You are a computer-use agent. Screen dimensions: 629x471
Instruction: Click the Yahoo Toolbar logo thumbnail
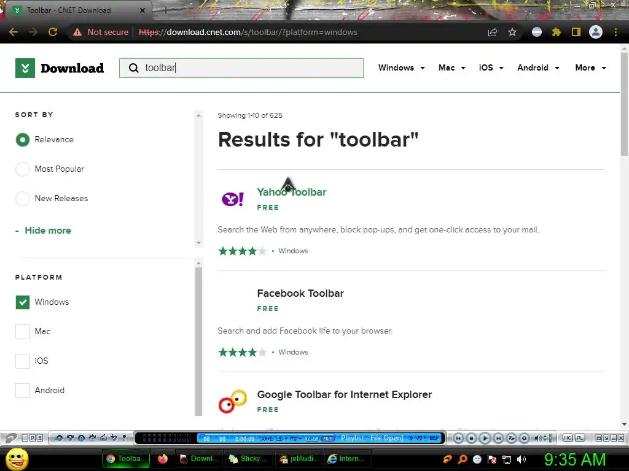233,199
